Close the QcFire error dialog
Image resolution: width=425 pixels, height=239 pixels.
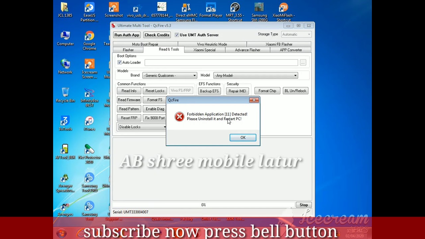pos(254,100)
